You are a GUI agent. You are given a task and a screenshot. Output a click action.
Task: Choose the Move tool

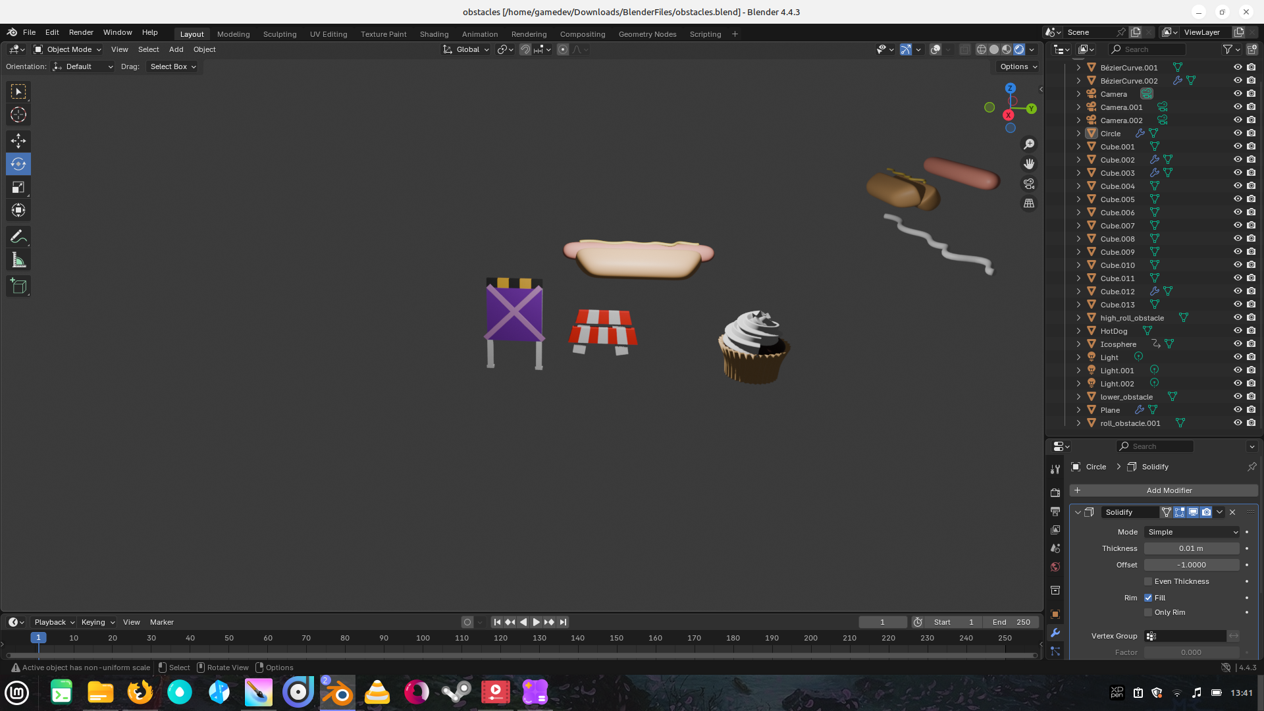[18, 141]
